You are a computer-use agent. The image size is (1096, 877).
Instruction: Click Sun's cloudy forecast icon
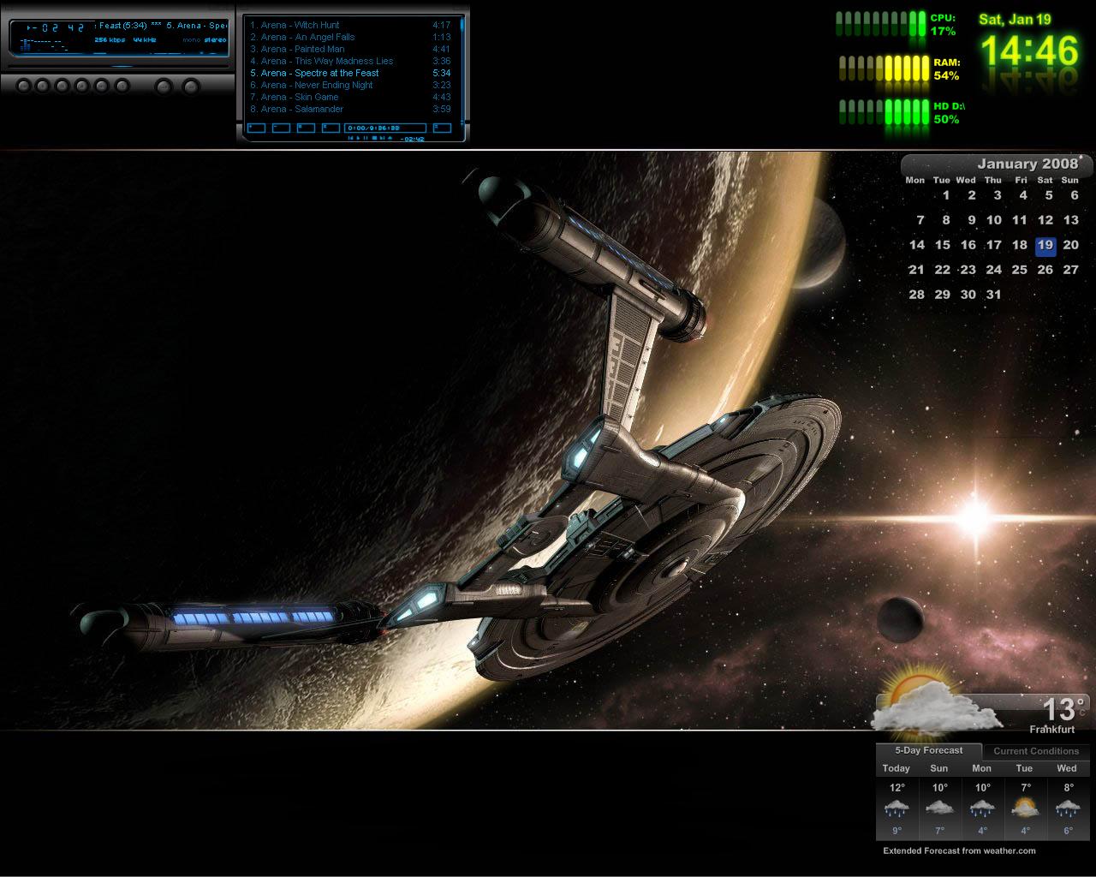[x=939, y=808]
